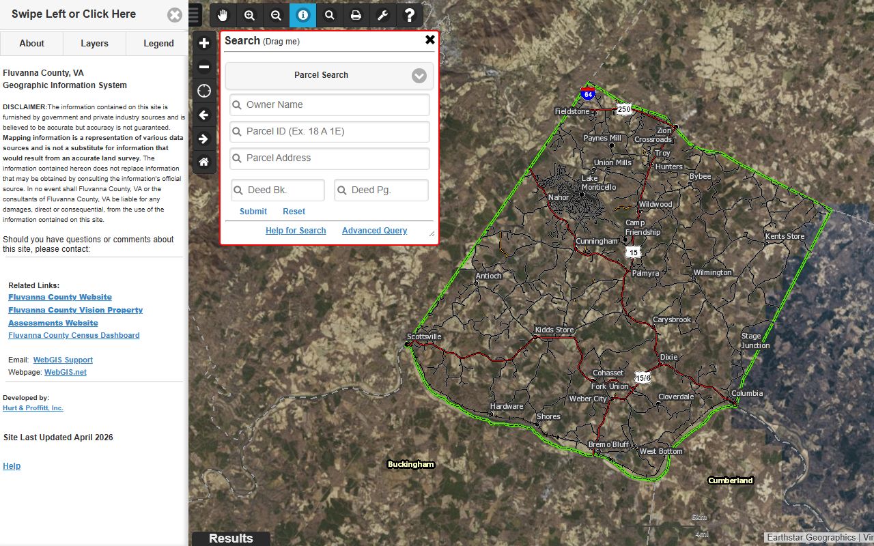Zoom in with the plus button
Screen dimensions: 874x546
point(204,43)
